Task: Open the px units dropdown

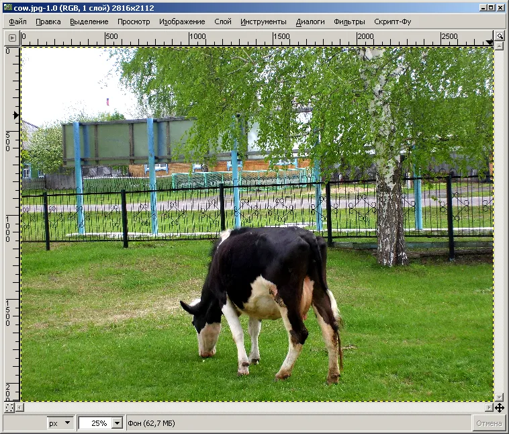Action: (x=60, y=423)
